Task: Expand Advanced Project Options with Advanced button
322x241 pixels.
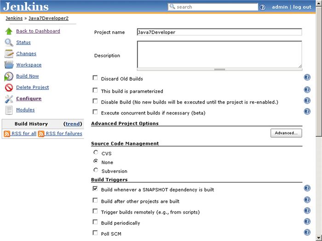Action: [x=286, y=133]
